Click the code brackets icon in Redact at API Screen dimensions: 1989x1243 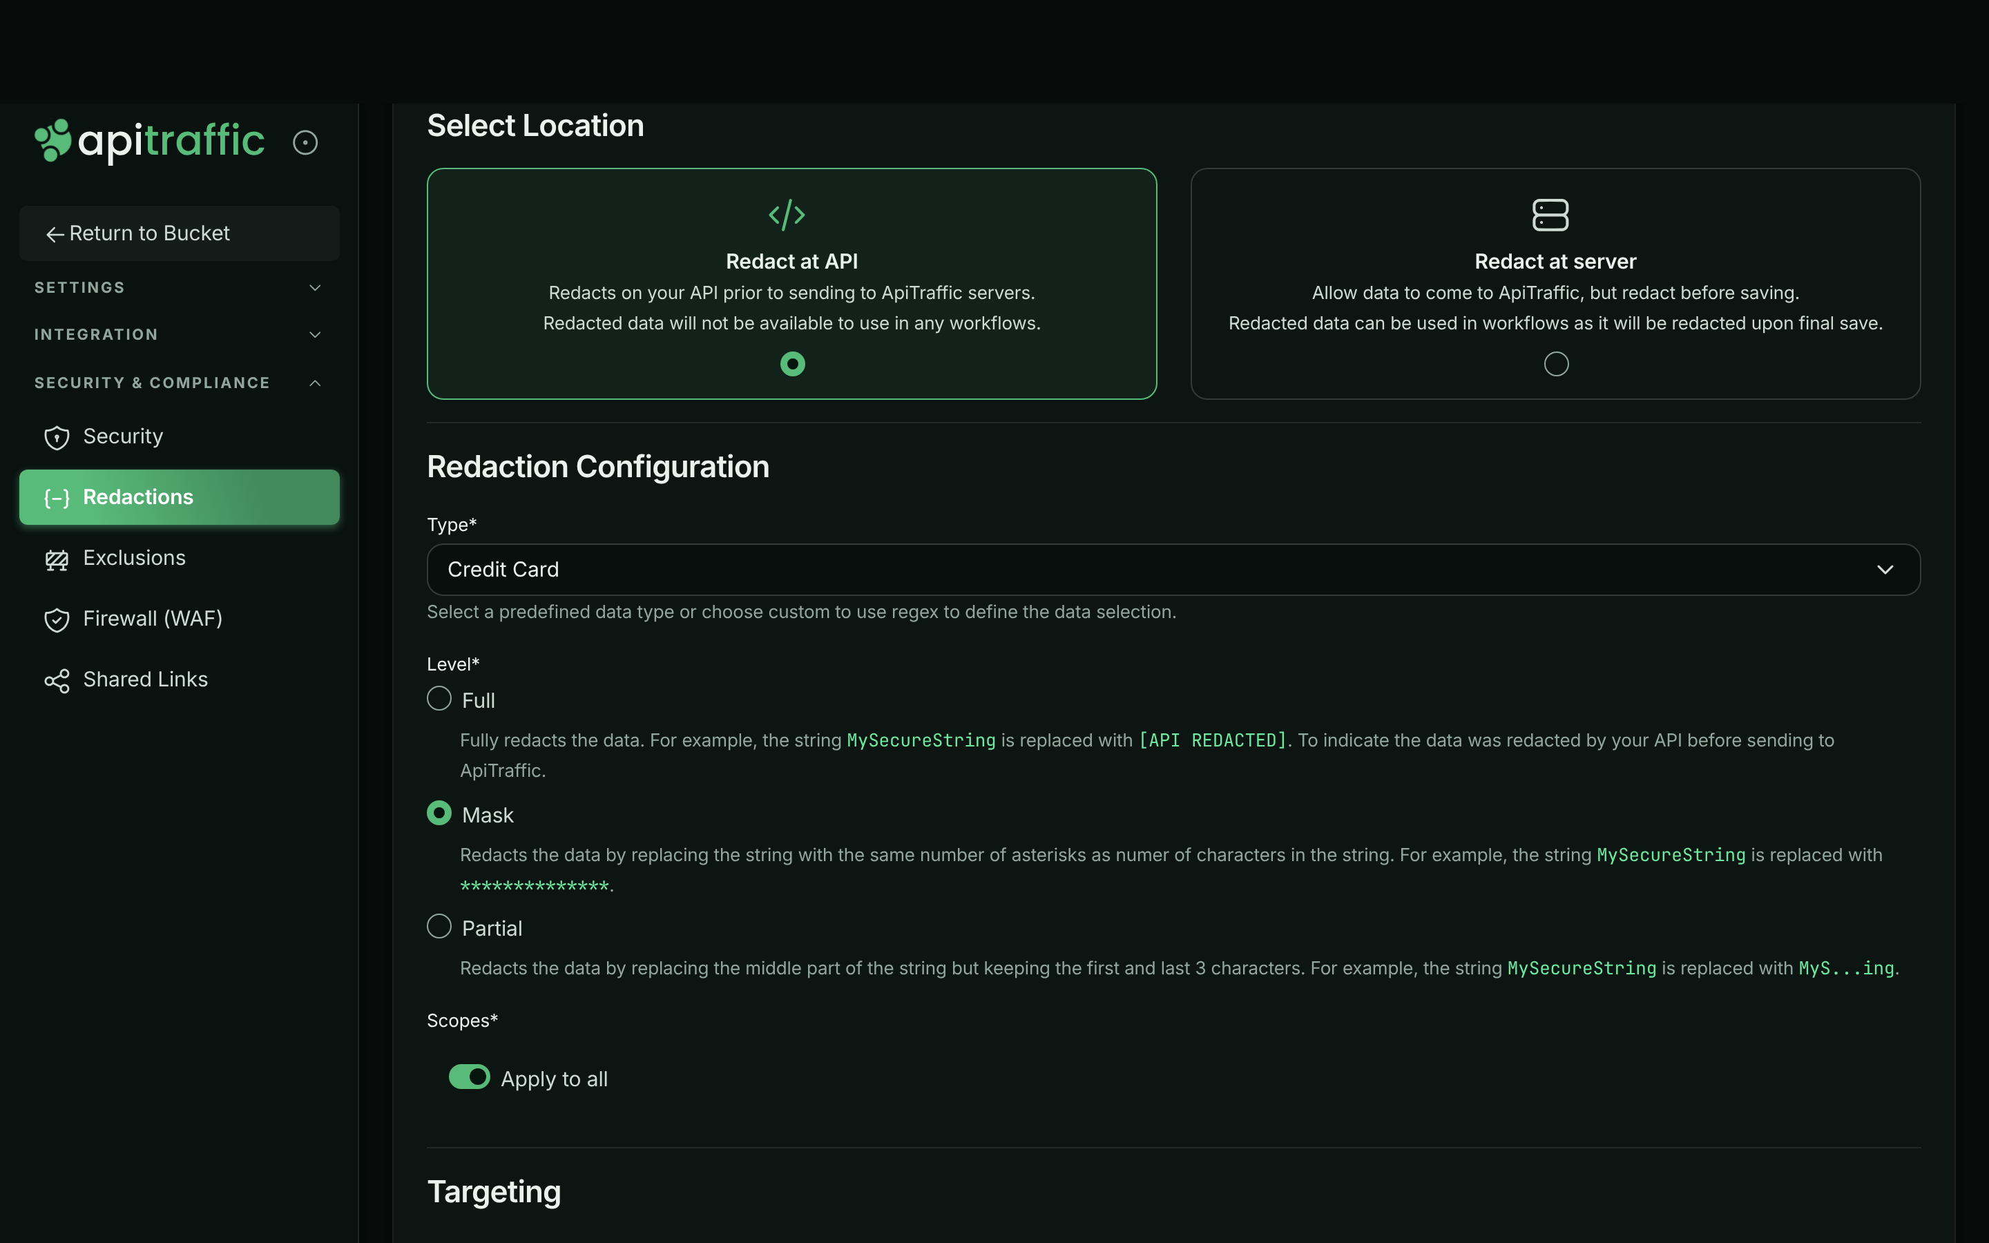[x=787, y=215]
